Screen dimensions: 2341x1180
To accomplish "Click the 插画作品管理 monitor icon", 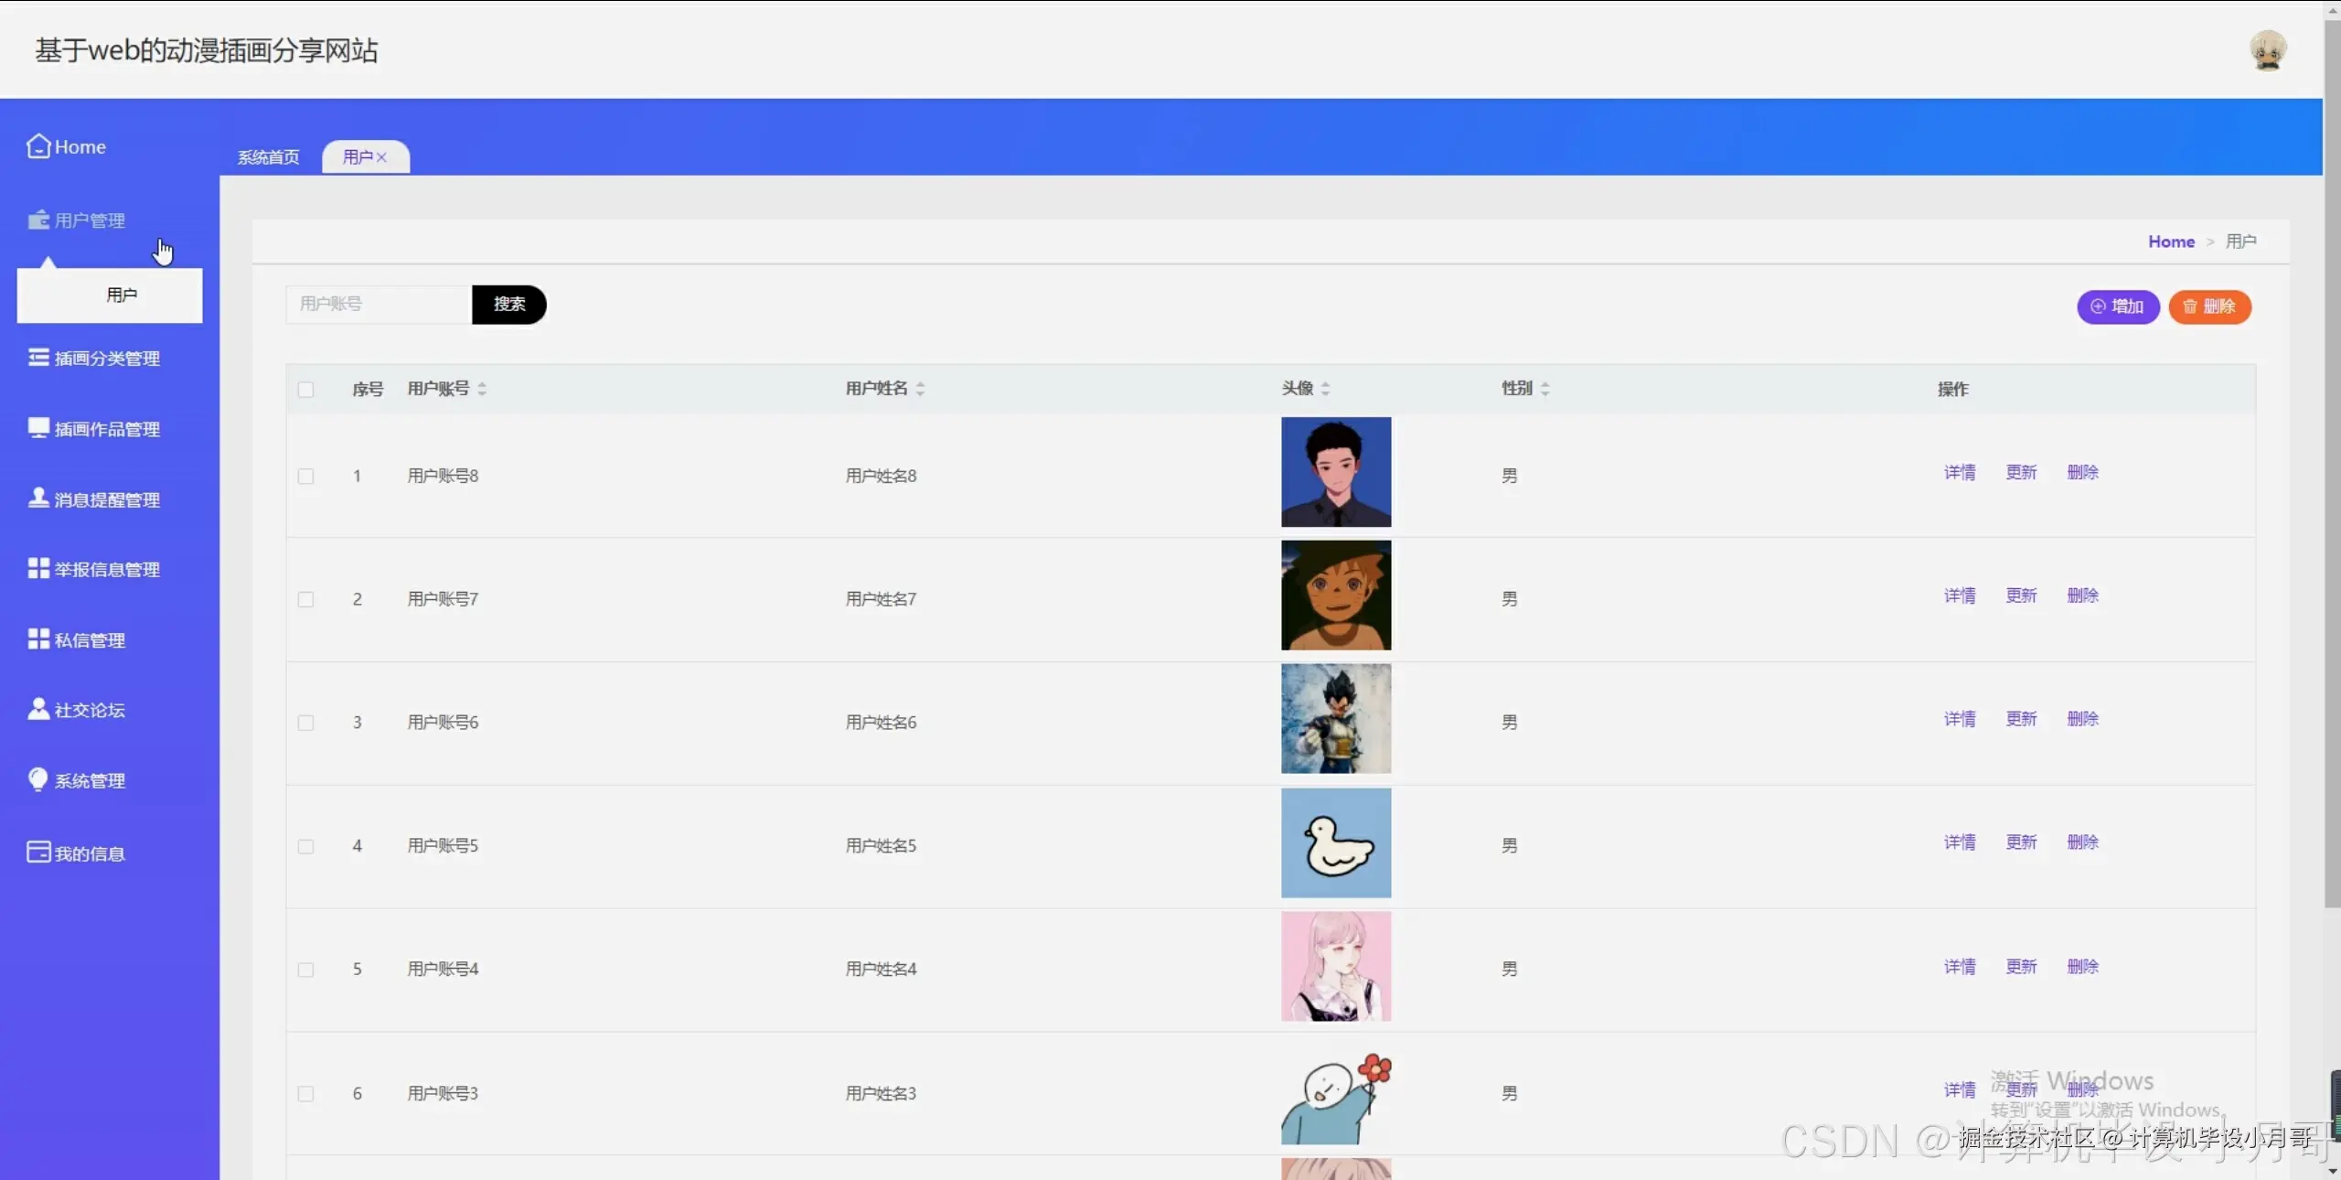I will (38, 428).
